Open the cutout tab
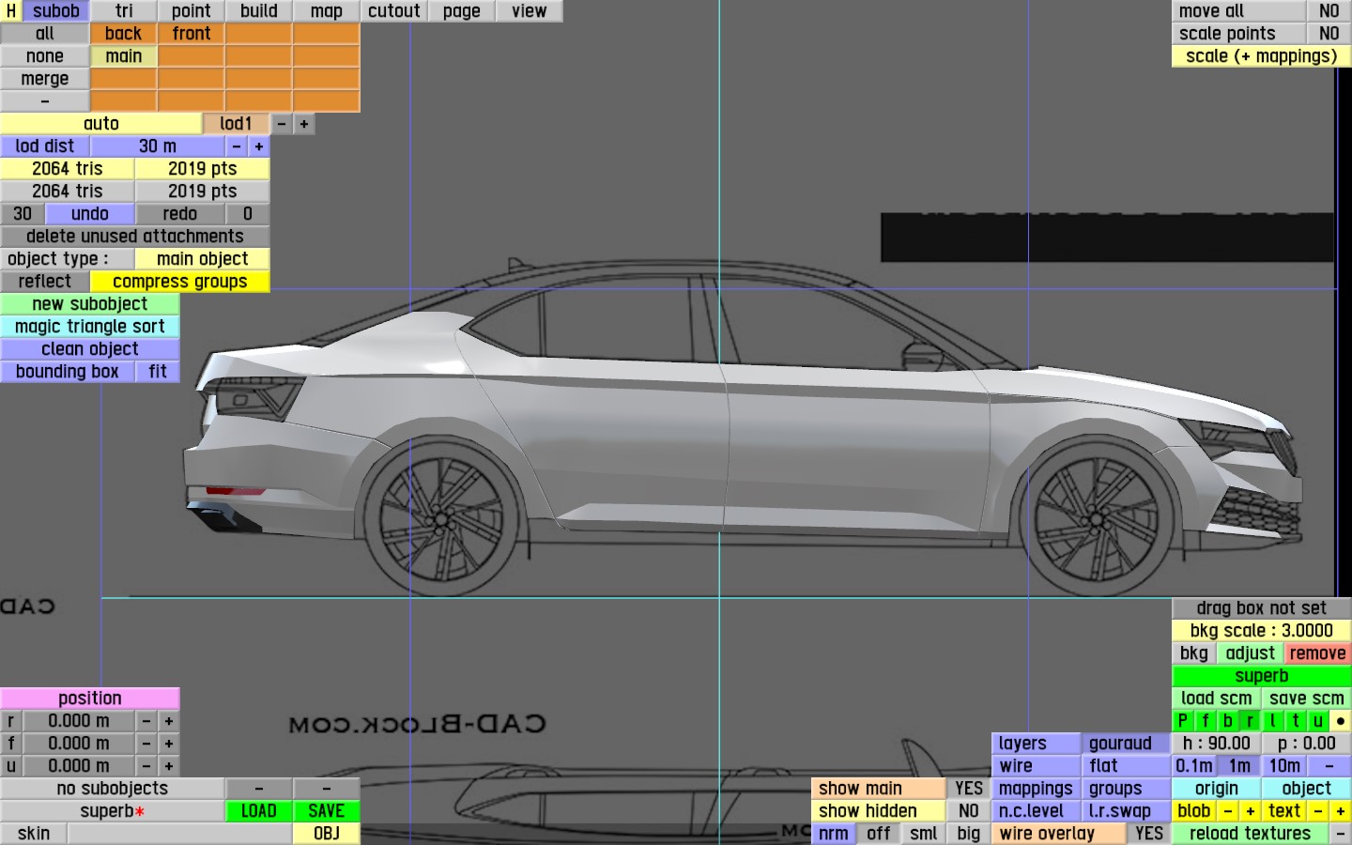Viewport: 1352px width, 845px height. [x=394, y=11]
